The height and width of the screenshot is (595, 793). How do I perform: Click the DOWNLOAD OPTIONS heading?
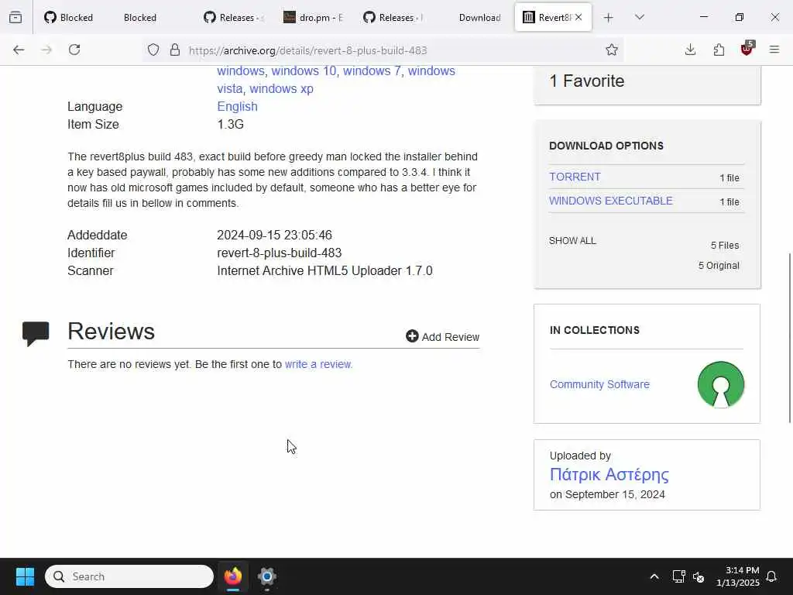click(606, 146)
